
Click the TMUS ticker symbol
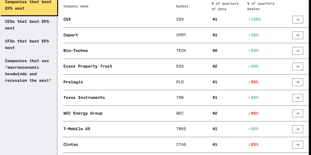181,129
